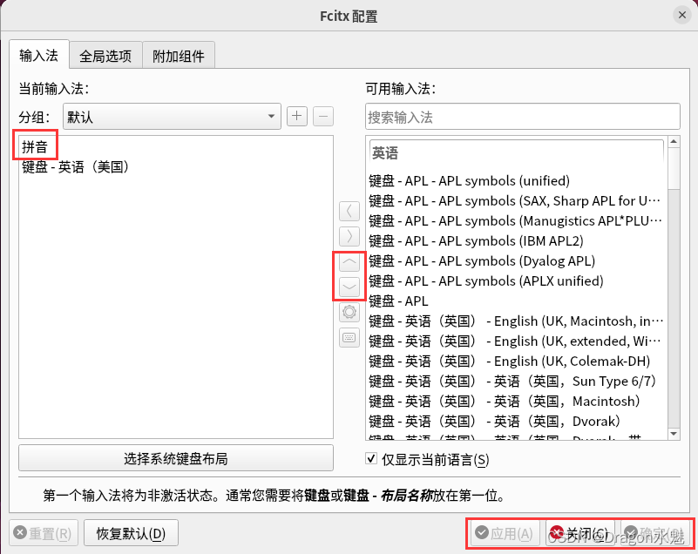698x554 pixels.
Task: Click the left arrow to add input method
Action: tap(349, 211)
